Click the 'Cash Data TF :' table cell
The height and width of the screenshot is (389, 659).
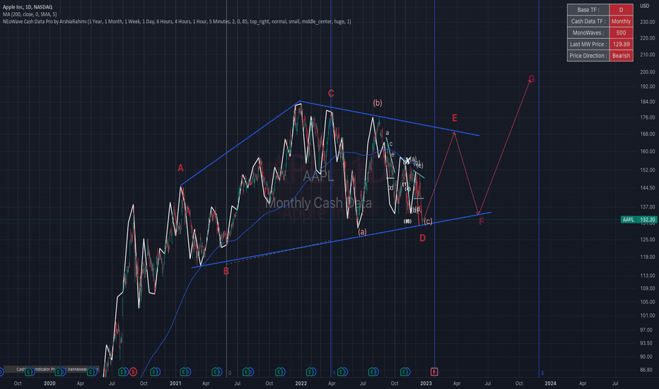pyautogui.click(x=588, y=21)
